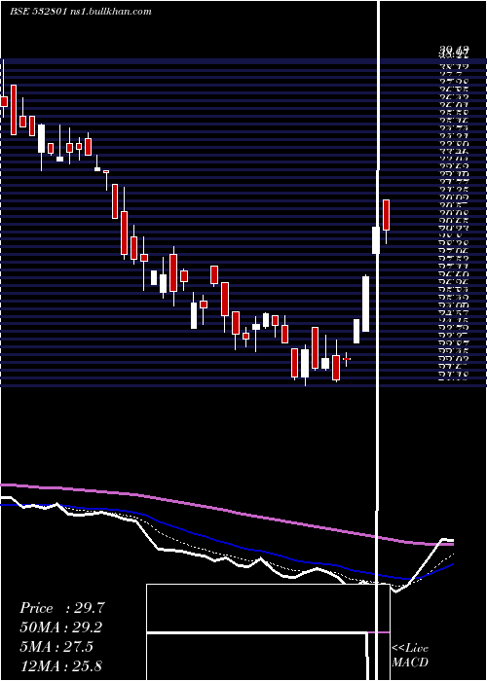Image resolution: width=487 pixels, height=681 pixels.
Task: Click the 50MA : 29.2 readout
Action: (x=61, y=627)
